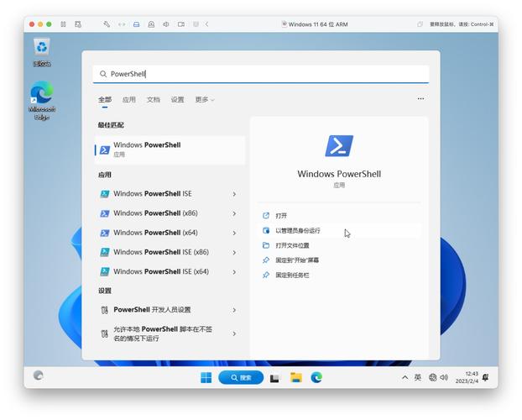Click 打开文件位置 in the details pane
Viewport: 522px width, 420px height.
click(x=339, y=245)
